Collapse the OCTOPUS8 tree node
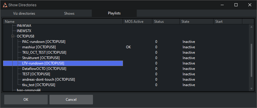Screen dimensions: 257x108 (x=13, y=36)
